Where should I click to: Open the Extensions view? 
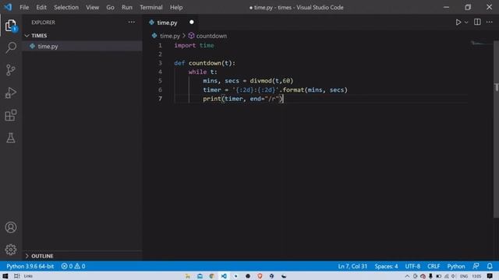[11, 115]
